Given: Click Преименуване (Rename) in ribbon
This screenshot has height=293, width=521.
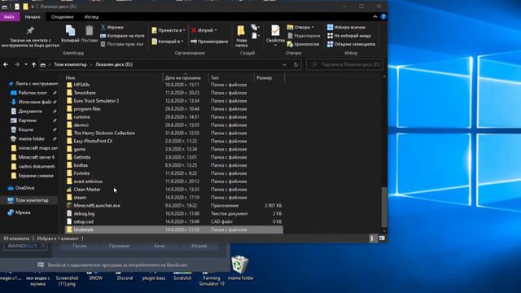Looking at the screenshot, I should (x=209, y=42).
